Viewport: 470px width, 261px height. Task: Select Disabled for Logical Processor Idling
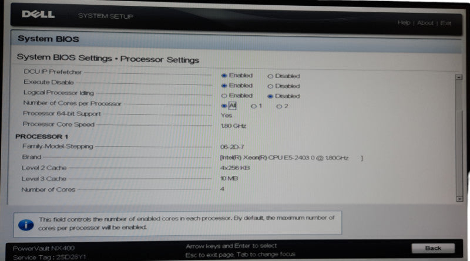click(270, 96)
